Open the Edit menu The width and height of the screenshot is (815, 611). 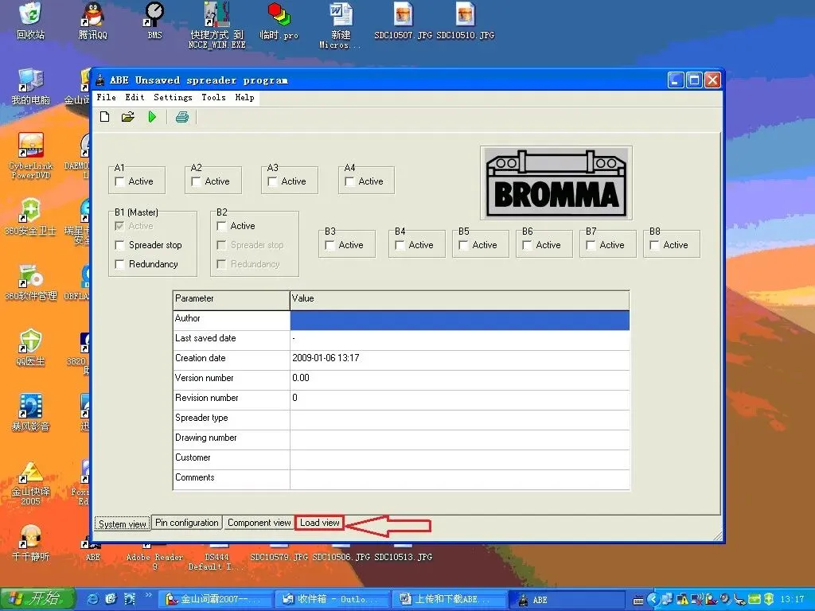click(135, 98)
